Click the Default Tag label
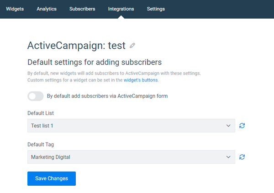 [41, 144]
